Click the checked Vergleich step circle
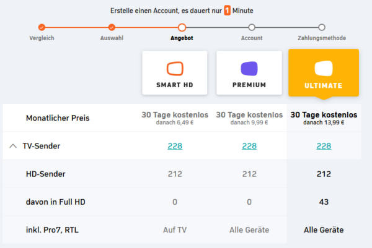This screenshot has height=248, width=372. (42, 27)
